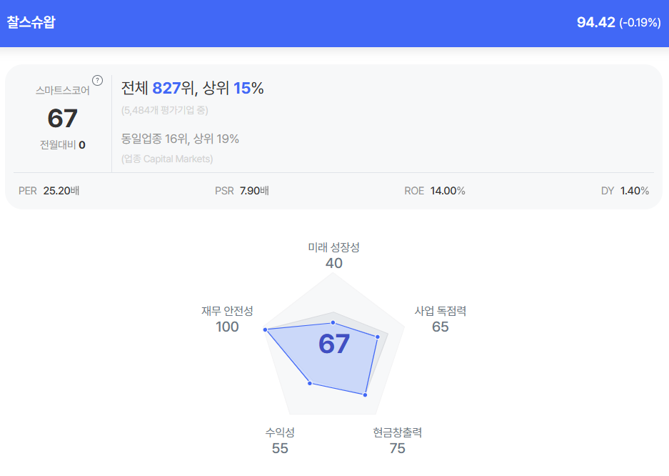Click the 전체 827위 overall rank
This screenshot has width=669, height=476.
pos(157,88)
